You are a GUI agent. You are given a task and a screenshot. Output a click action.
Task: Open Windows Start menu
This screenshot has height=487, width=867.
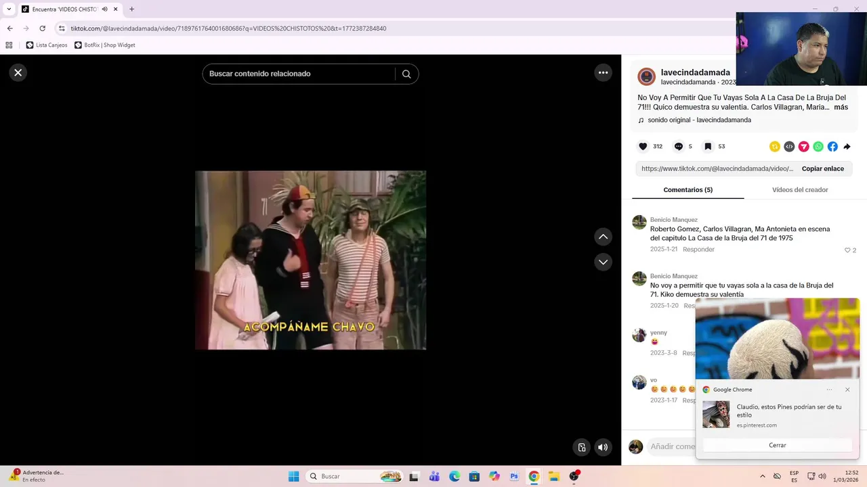293,476
